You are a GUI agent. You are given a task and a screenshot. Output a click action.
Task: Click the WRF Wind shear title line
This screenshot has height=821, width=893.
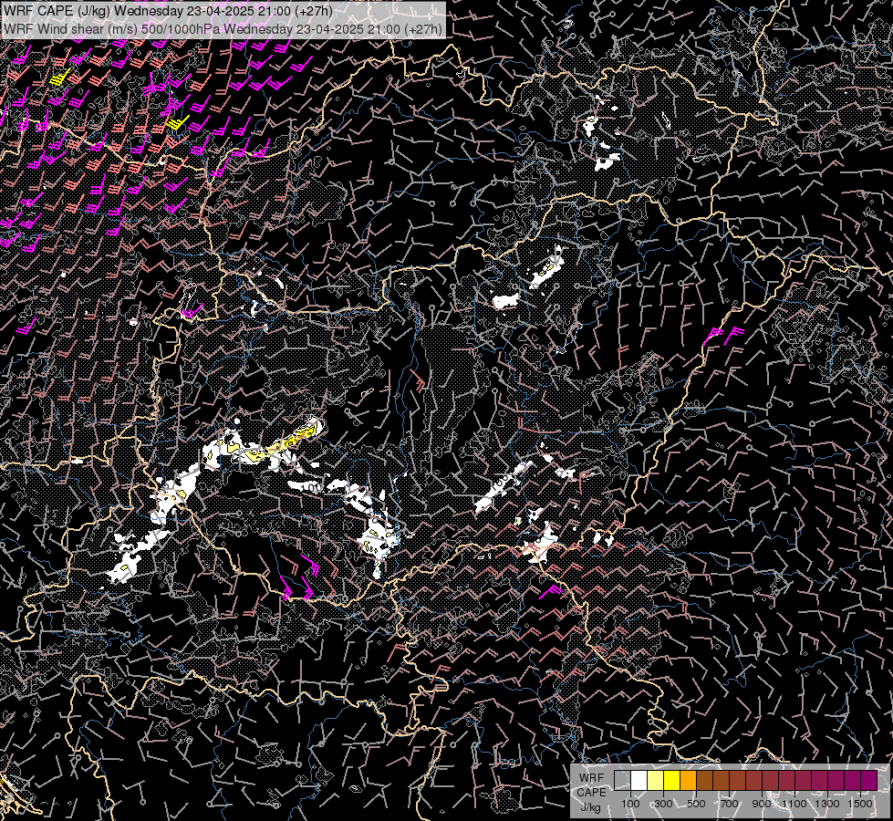(223, 29)
